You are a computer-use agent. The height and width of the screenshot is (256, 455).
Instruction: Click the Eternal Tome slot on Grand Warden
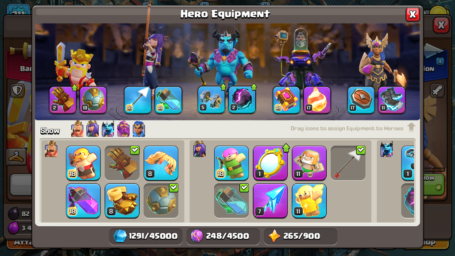click(x=286, y=100)
